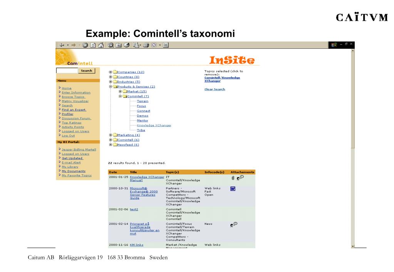Click the browser Refresh button
The image size is (394, 272).
pos(93,45)
